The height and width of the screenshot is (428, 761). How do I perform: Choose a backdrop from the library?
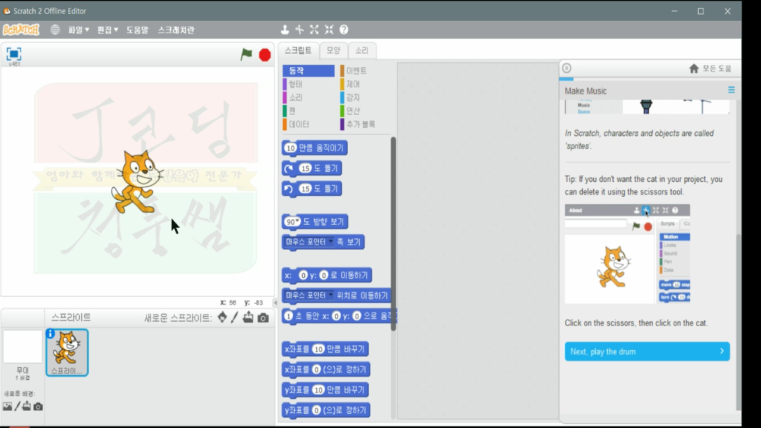tap(8, 407)
